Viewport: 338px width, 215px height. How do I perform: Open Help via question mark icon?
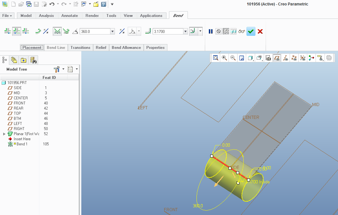(104, 4)
